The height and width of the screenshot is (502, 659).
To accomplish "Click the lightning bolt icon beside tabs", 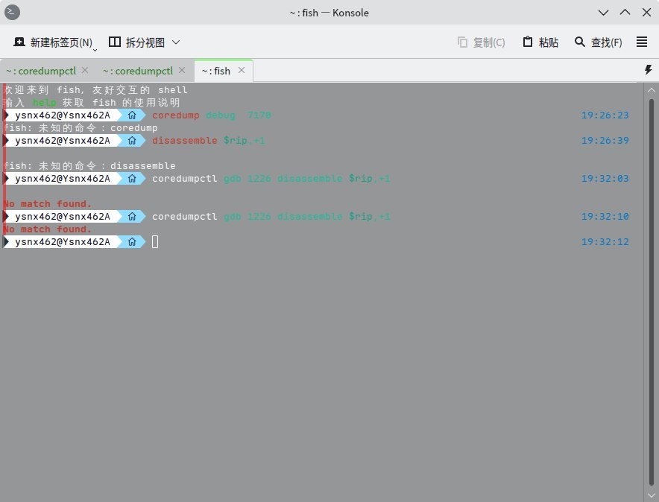I will pos(648,70).
